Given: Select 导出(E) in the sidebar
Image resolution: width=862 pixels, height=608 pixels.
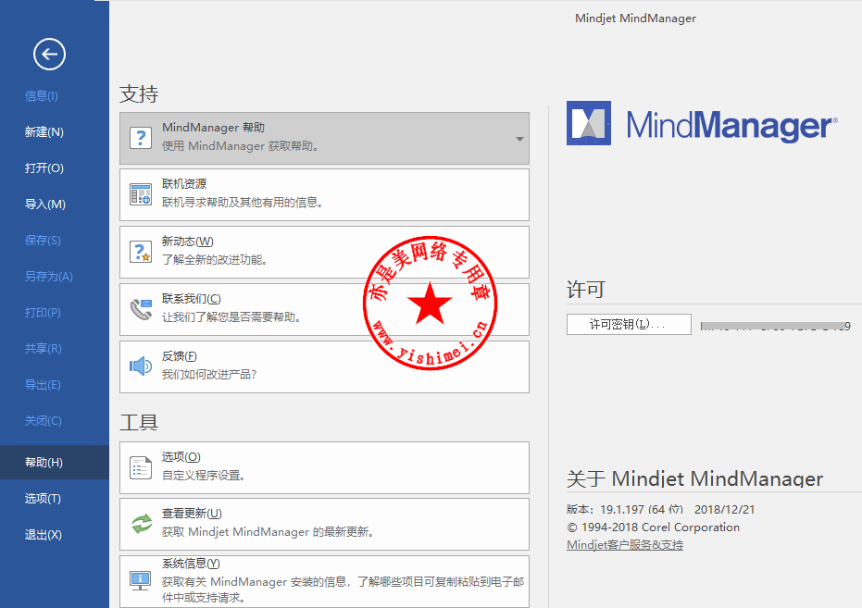Looking at the screenshot, I should point(43,384).
